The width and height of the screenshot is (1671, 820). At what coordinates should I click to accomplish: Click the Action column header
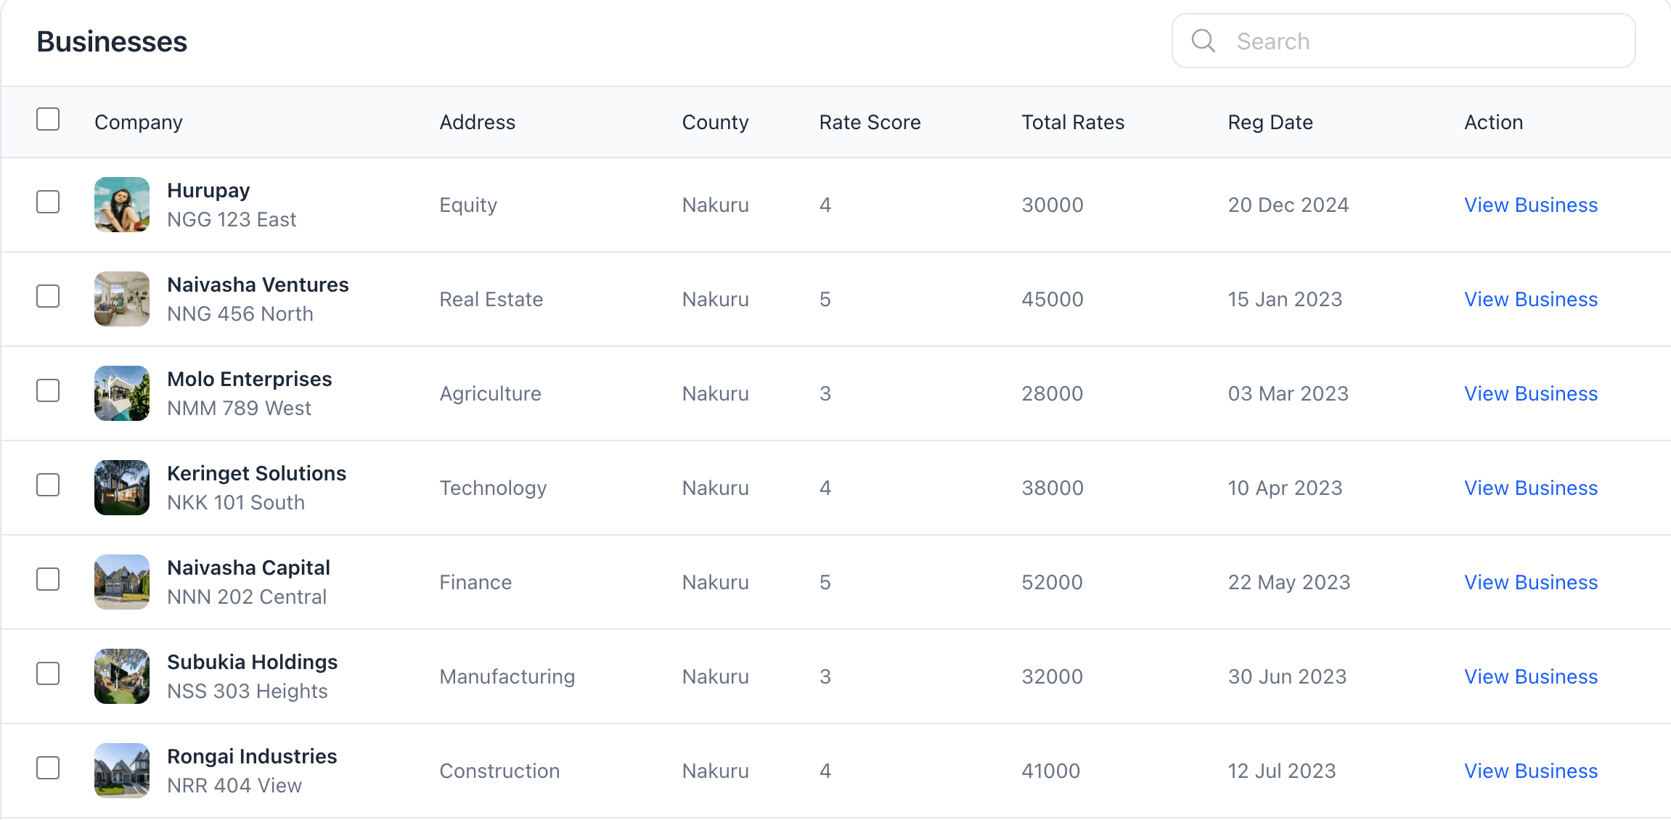coord(1494,122)
